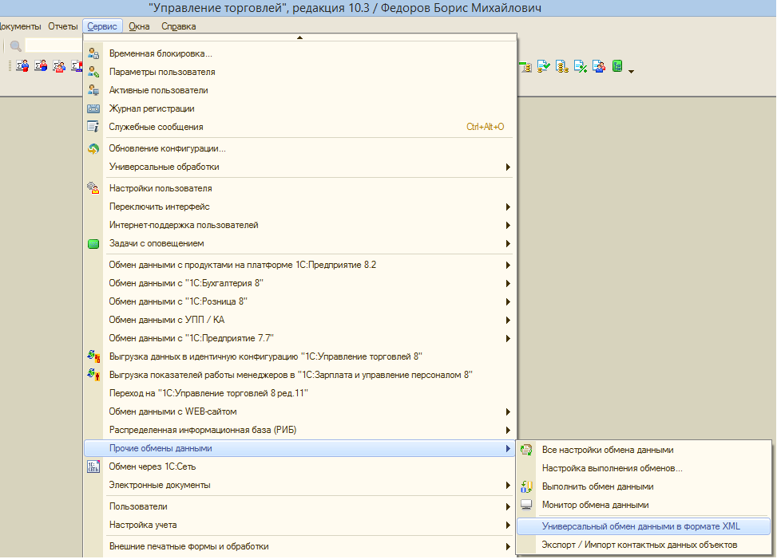Expand Переключить интерфейс submenu
This screenshot has height=559, width=777.
300,207
